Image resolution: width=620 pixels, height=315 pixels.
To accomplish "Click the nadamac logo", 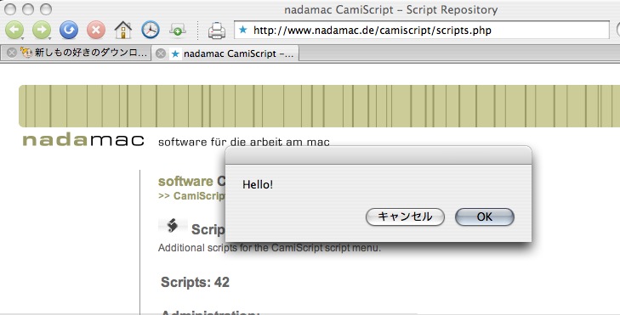I will coord(83,140).
